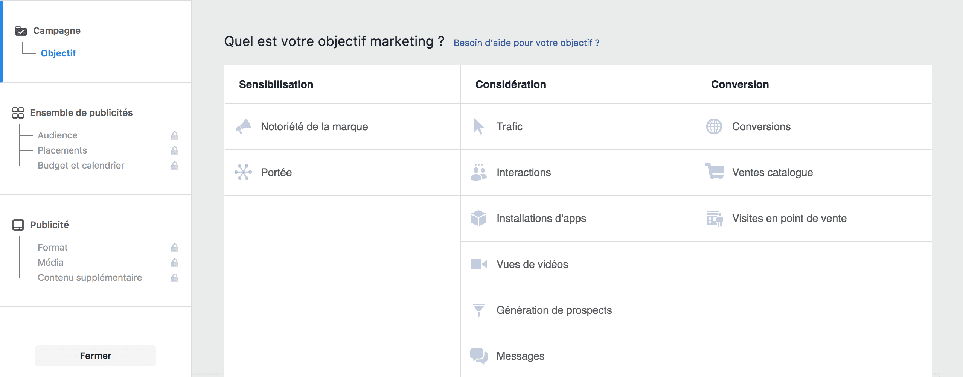The height and width of the screenshot is (377, 963).
Task: Click the Visites en point de vente store icon
Action: [x=715, y=218]
